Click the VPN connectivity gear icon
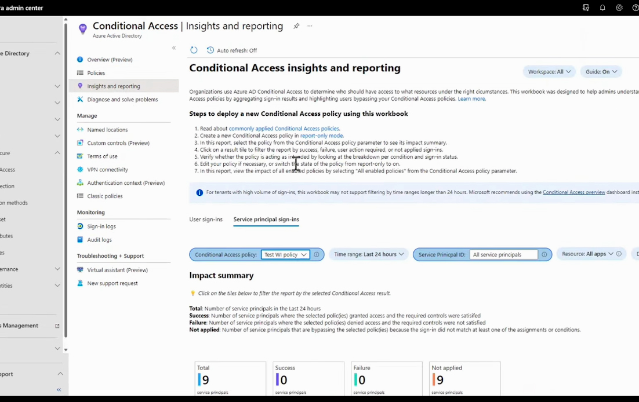Screen dimensions: 639x402 click(80, 170)
